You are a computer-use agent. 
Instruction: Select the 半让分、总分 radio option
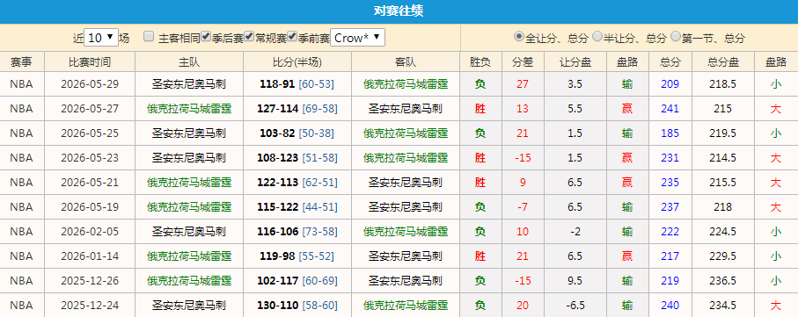tap(597, 37)
